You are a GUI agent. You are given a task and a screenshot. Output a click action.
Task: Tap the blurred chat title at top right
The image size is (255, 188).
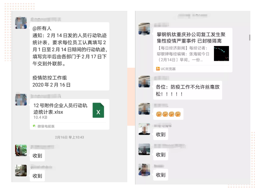[x=193, y=16]
